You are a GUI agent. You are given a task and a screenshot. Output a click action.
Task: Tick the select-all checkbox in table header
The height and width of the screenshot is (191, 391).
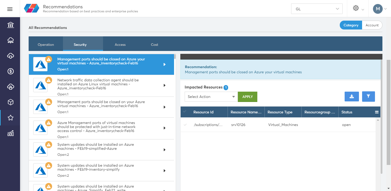(185, 112)
